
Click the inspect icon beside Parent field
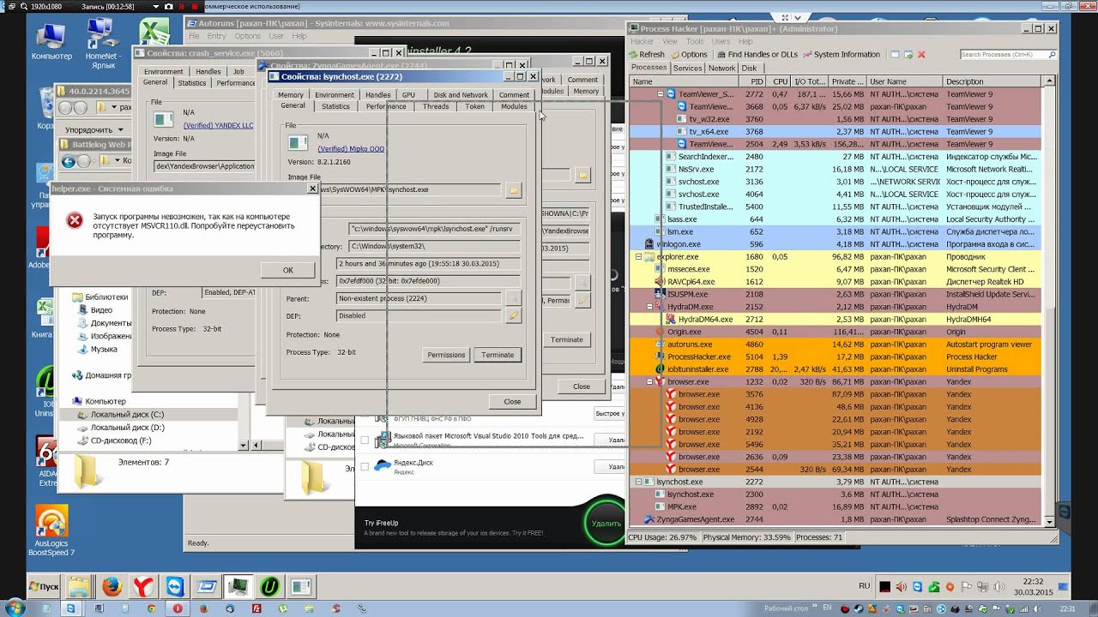coord(513,298)
